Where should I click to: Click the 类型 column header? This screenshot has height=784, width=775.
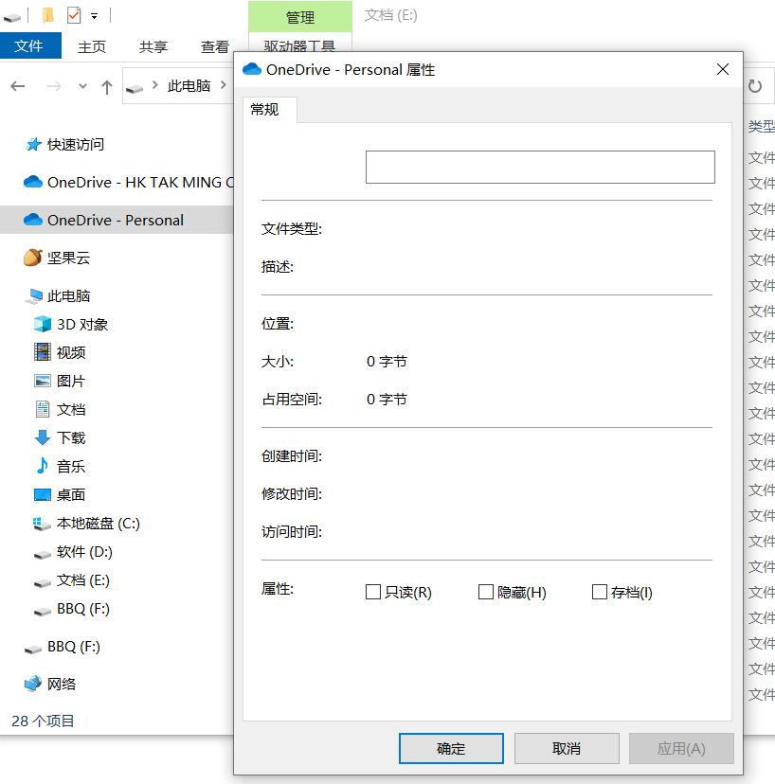point(762,126)
